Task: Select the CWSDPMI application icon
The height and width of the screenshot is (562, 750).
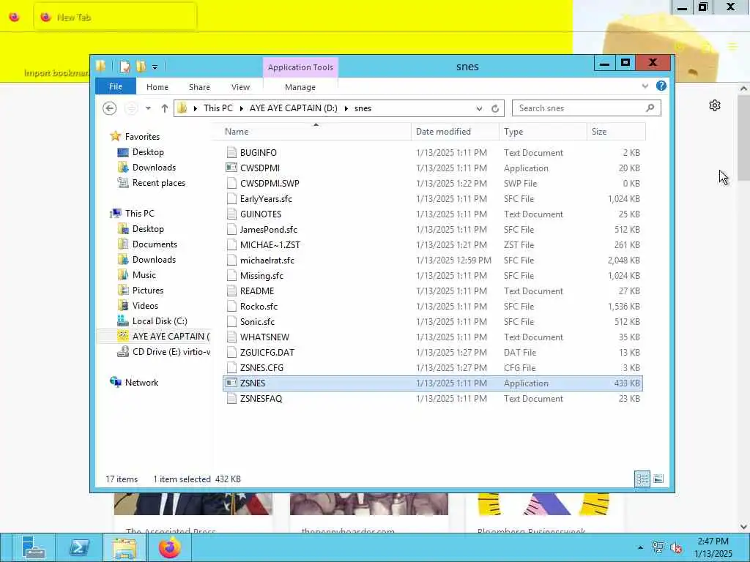Action: (231, 168)
